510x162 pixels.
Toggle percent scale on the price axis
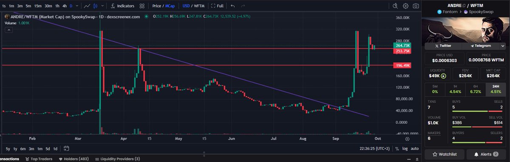point(397,149)
